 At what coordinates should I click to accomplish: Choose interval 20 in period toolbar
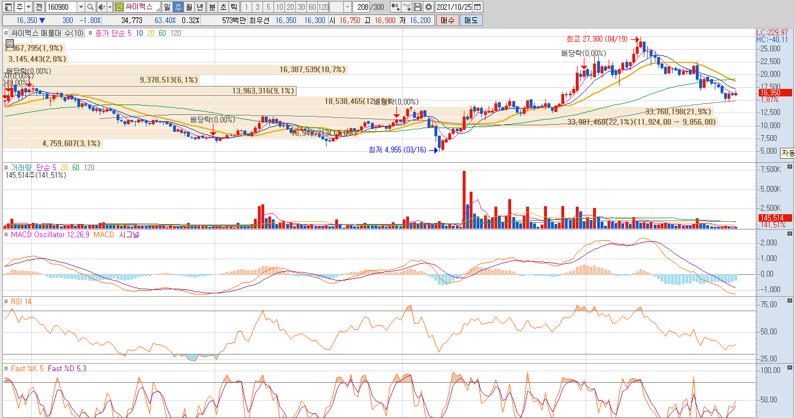tap(290, 7)
